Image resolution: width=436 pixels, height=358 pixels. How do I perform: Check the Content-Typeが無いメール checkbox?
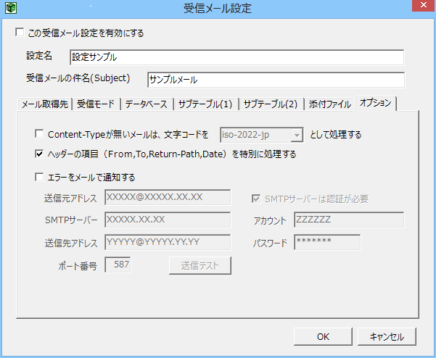point(39,133)
